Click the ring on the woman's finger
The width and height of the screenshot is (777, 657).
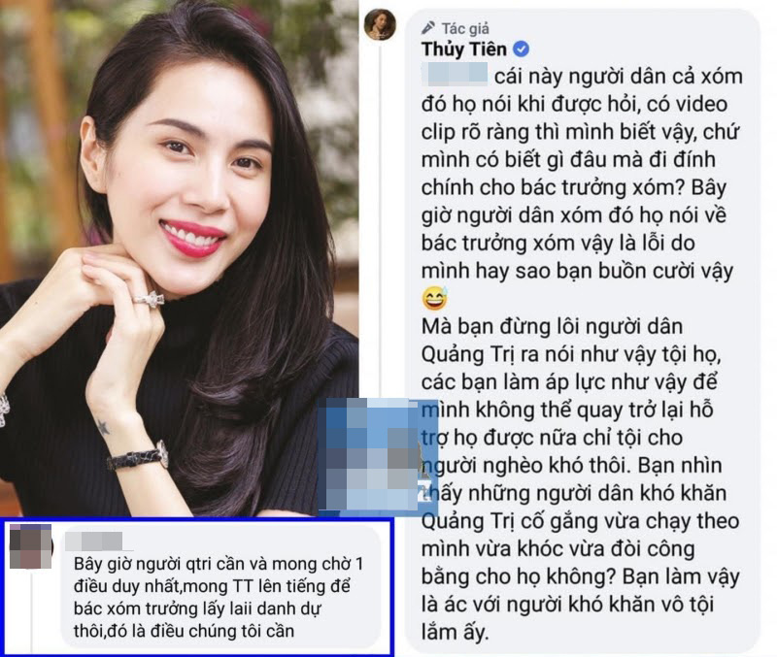click(x=149, y=299)
